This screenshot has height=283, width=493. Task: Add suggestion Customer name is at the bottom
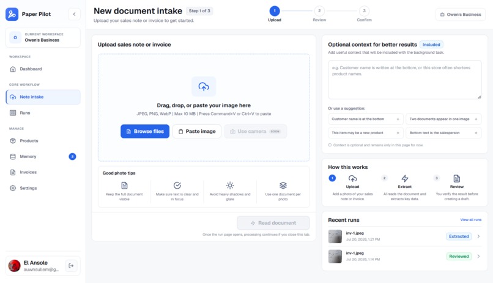(x=365, y=119)
